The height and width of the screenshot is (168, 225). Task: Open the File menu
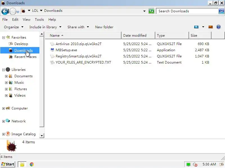5,19
